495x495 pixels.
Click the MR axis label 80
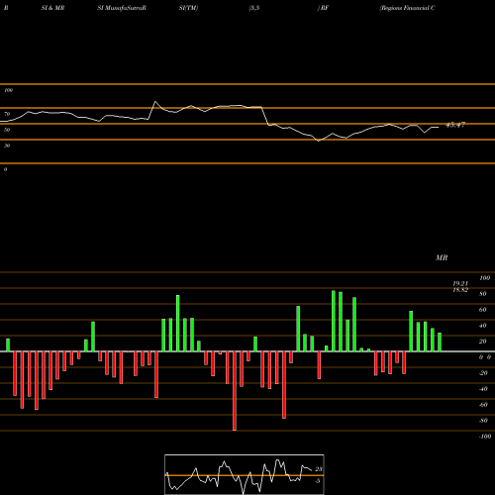pyautogui.click(x=483, y=294)
